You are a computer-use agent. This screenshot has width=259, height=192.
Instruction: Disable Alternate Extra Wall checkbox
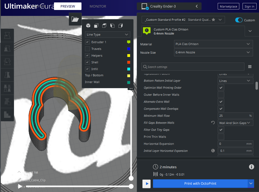pyautogui.click(x=221, y=102)
